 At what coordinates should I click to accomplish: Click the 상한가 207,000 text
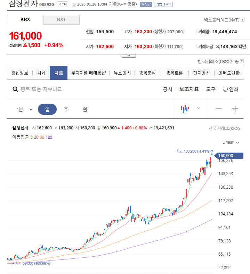point(169,32)
